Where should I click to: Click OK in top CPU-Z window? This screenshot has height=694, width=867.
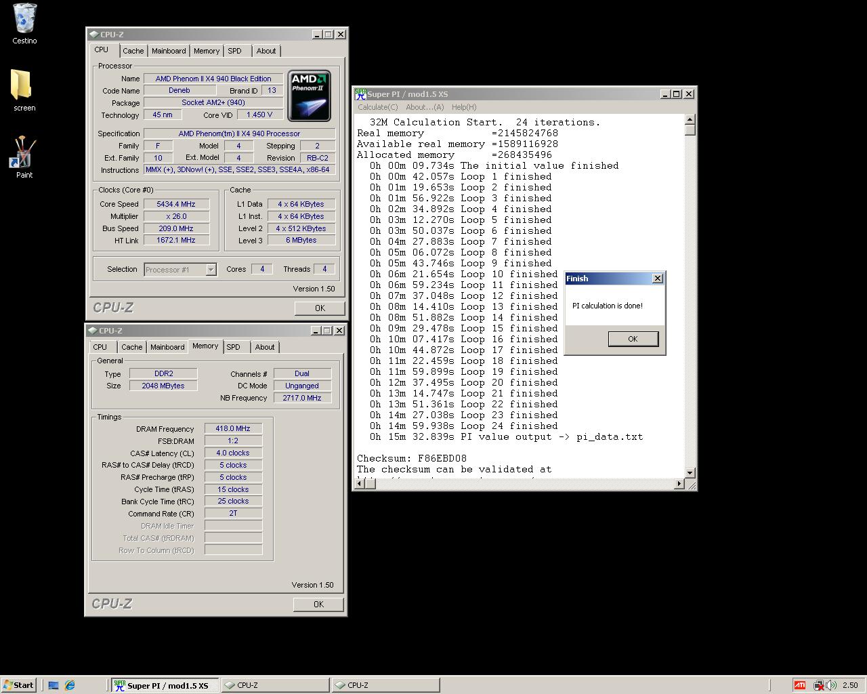[x=320, y=308]
